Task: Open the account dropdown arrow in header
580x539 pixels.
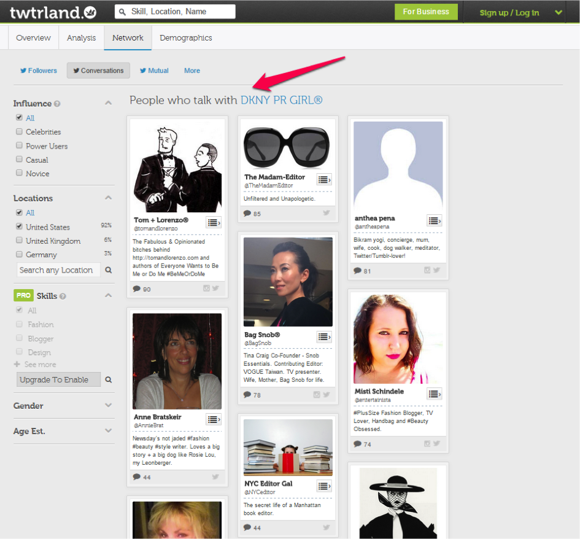Action: click(558, 12)
